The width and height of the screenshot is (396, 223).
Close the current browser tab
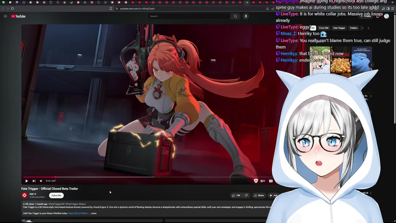[247, 2]
